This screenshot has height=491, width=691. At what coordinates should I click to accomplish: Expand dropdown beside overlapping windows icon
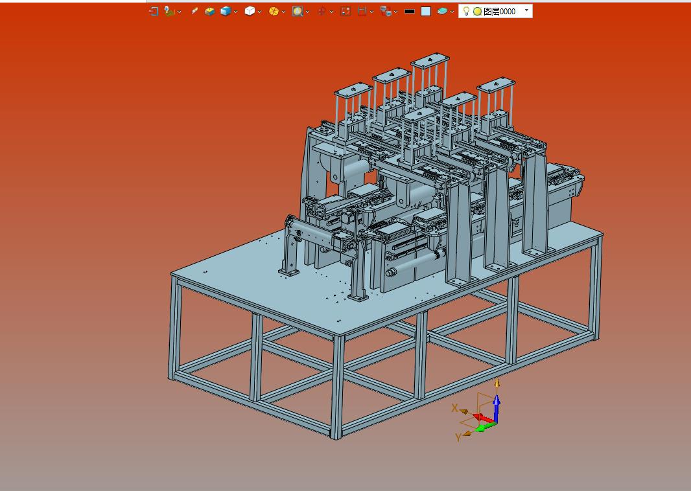[395, 12]
